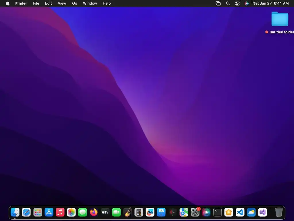The height and width of the screenshot is (221, 294).
Task: Launch Keynote from the Dock
Action: (161, 212)
